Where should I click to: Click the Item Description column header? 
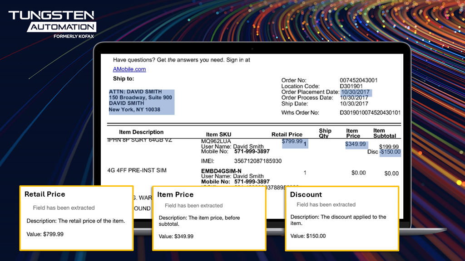[x=141, y=132]
